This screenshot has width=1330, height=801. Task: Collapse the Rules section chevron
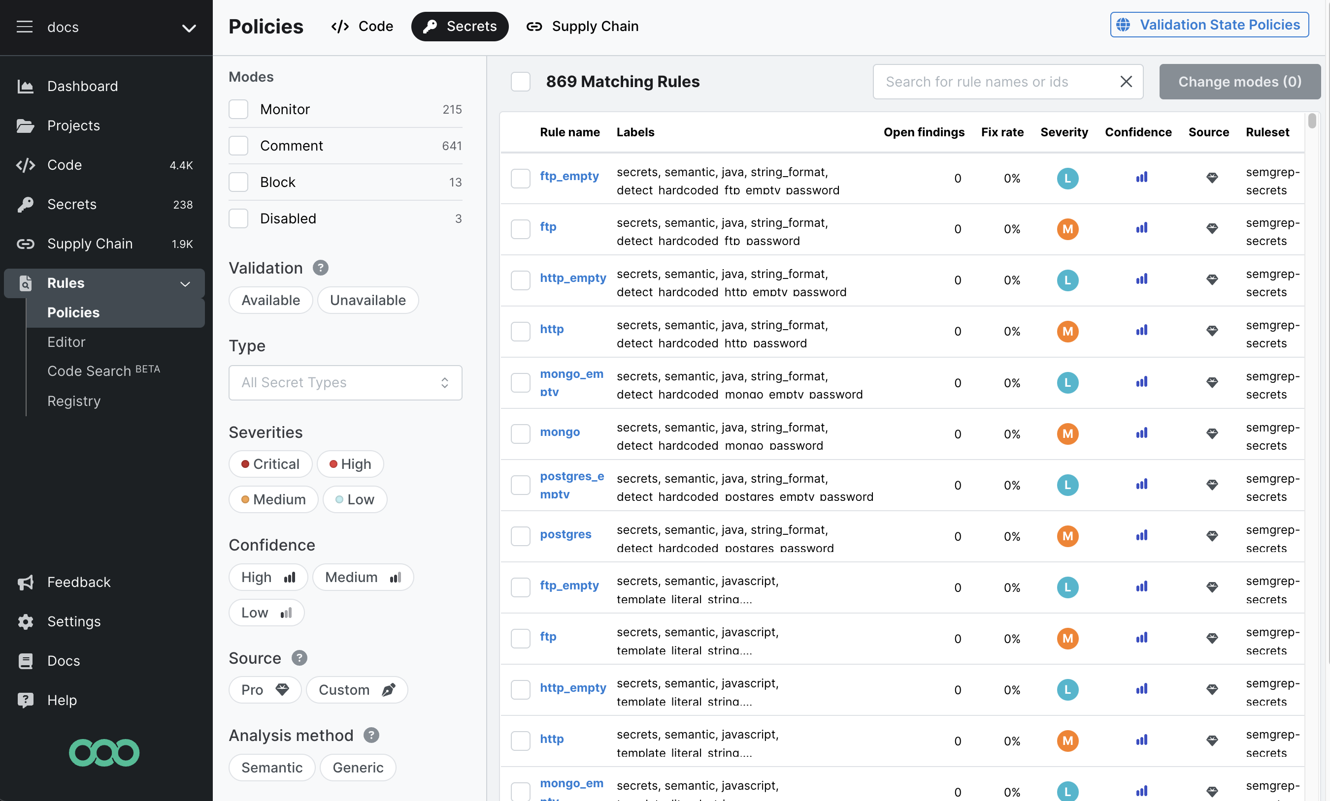[185, 283]
